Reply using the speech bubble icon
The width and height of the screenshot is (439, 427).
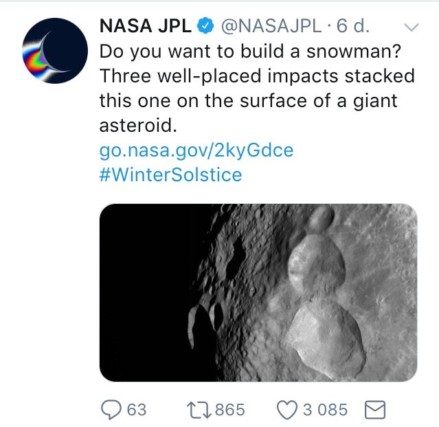[x=111, y=410]
